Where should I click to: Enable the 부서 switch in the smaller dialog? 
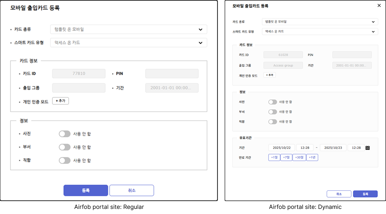point(272,112)
